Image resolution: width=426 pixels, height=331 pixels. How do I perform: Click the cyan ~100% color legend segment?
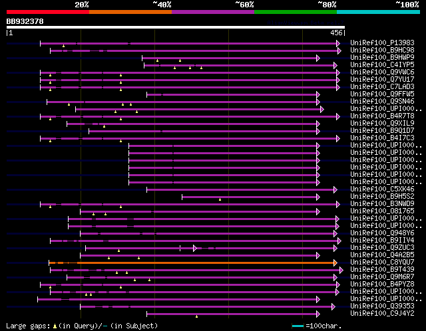point(378,12)
